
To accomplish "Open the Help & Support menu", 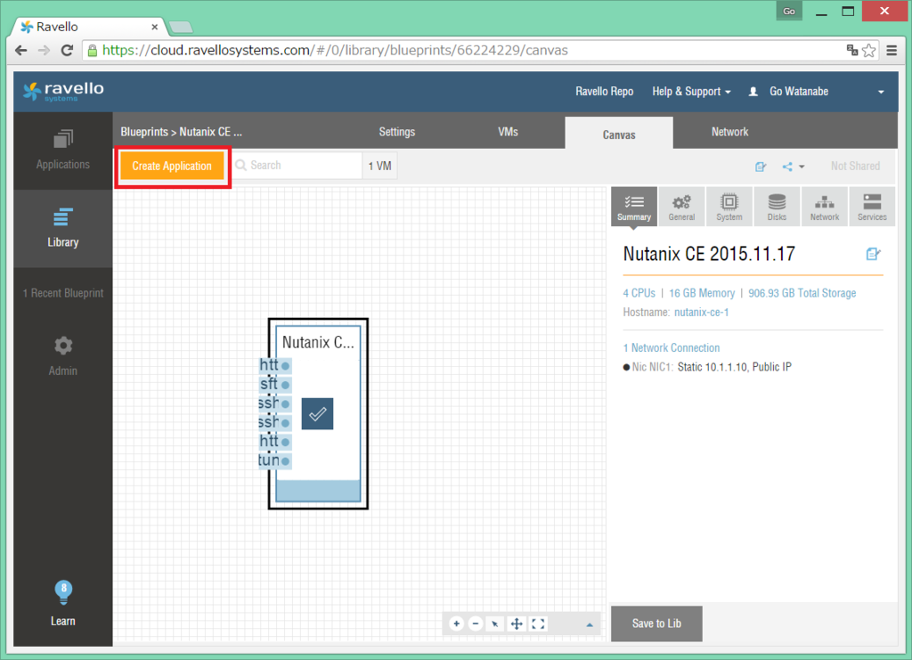I will [691, 91].
